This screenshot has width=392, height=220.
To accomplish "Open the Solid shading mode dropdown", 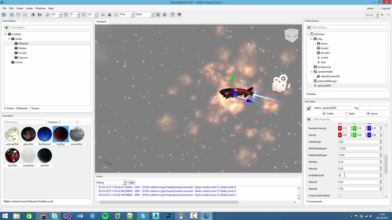I will pos(152,14).
